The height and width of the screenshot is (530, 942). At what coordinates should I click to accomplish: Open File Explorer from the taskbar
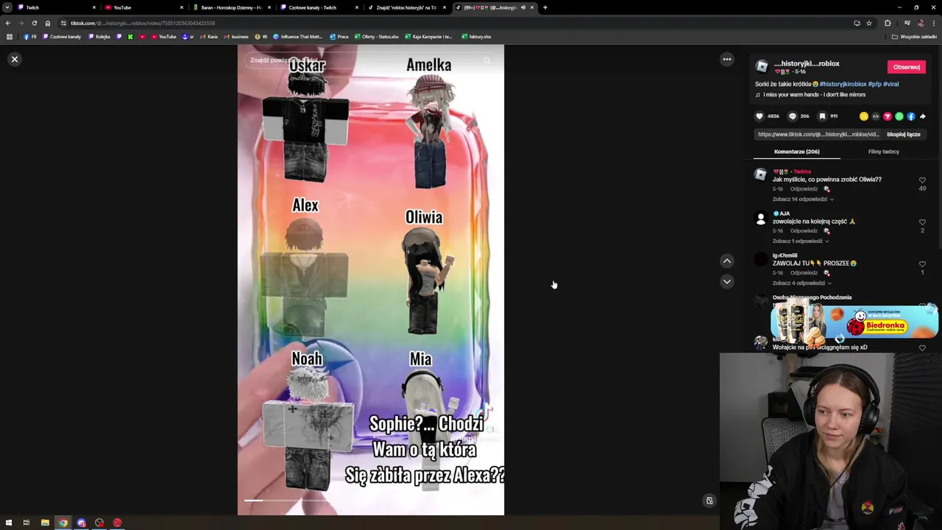45,523
